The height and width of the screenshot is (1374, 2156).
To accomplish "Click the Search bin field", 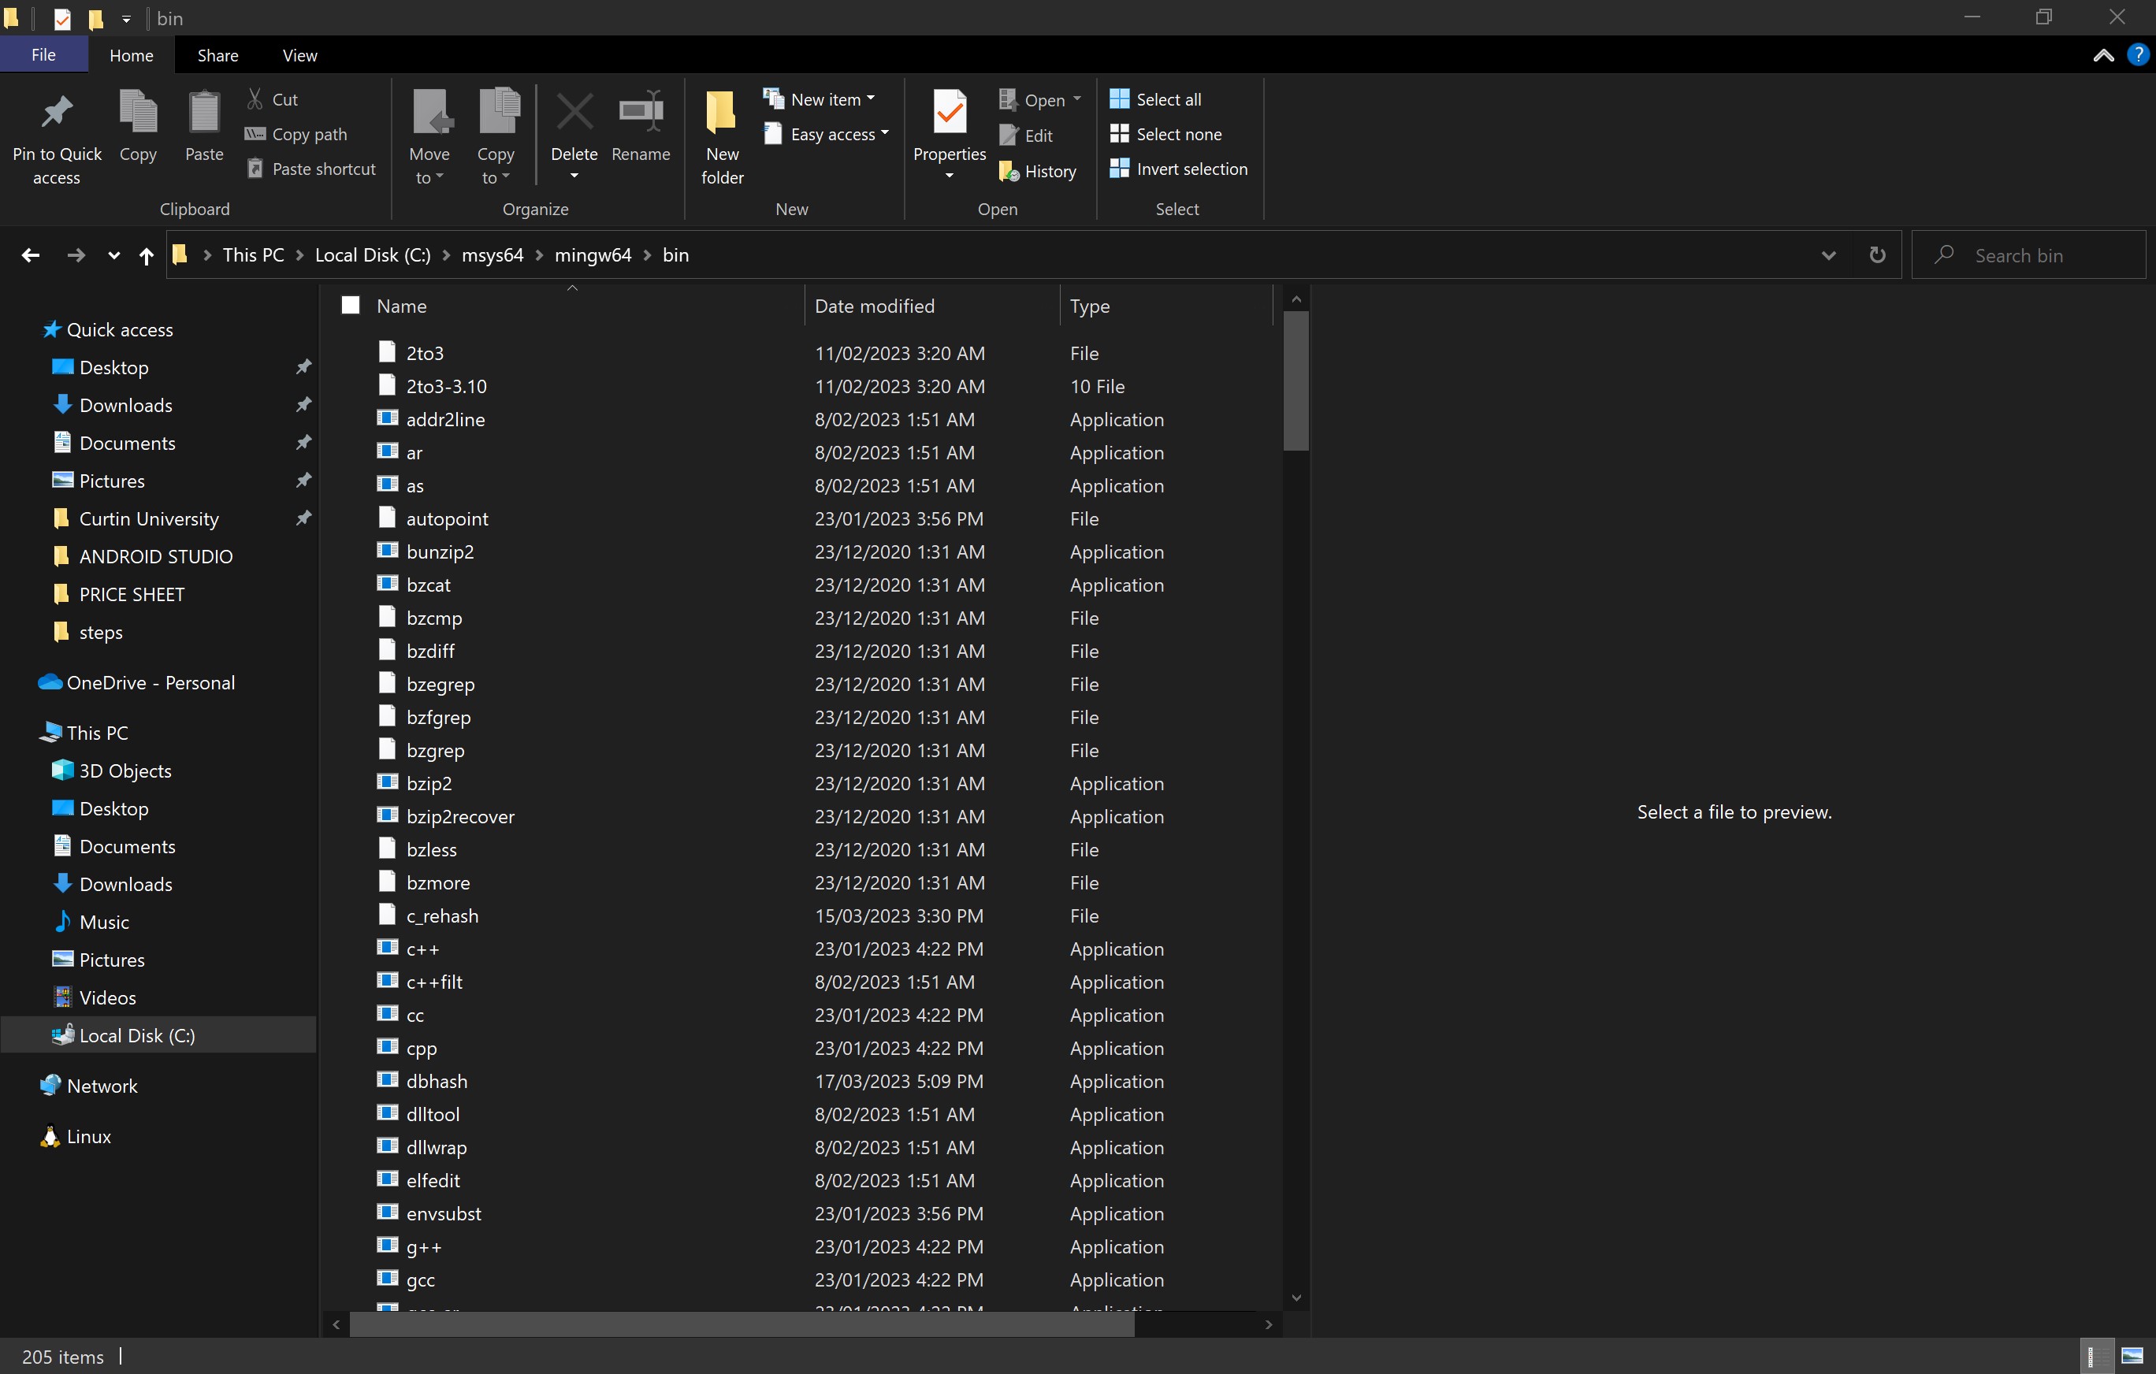I will pos(2028,255).
